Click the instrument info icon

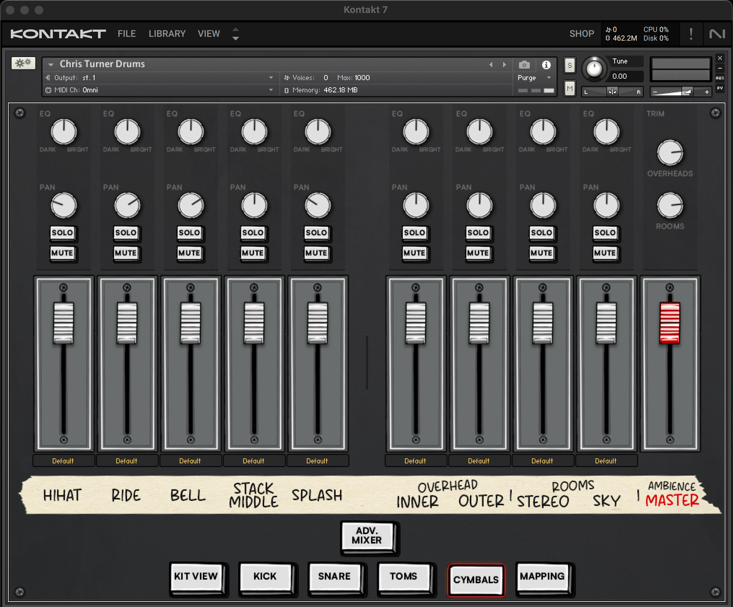[x=546, y=65]
